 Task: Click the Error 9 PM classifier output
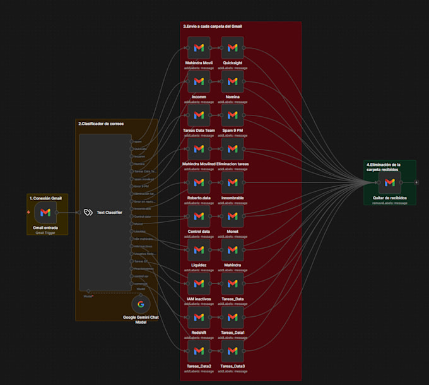[132, 186]
